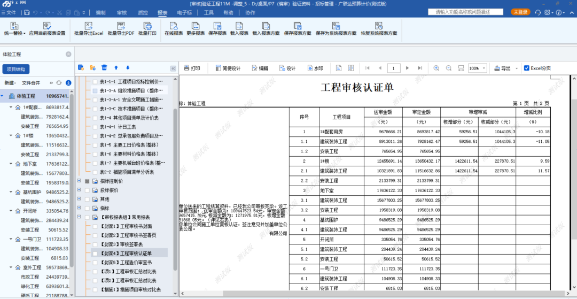Check the 表1-4 其他项目清单及计价表 checkbox

95,118
